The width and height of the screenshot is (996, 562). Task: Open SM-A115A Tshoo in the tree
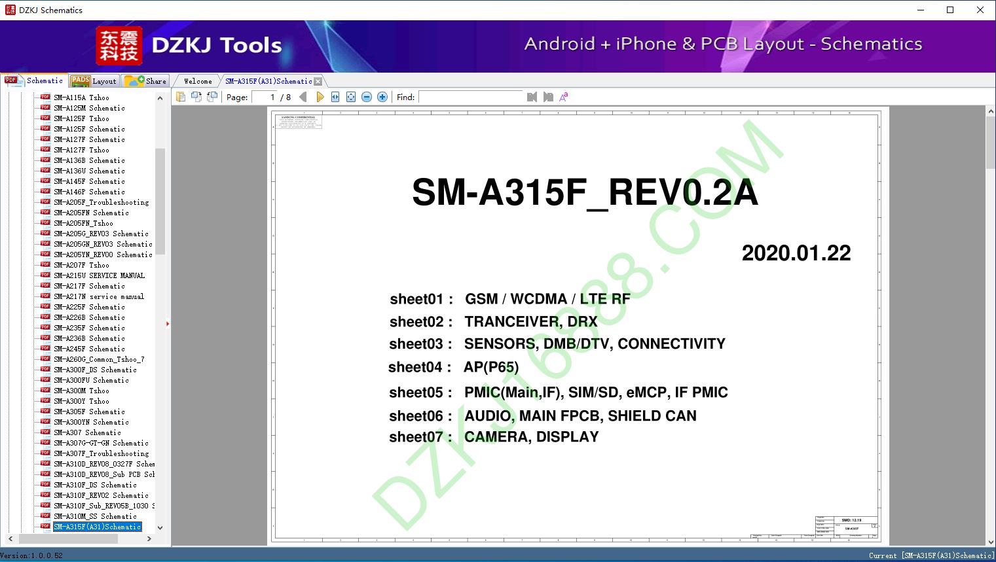pos(81,97)
